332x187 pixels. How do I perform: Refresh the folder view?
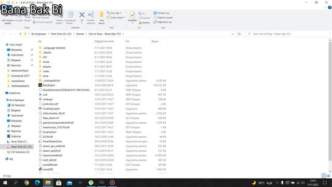(x=239, y=34)
